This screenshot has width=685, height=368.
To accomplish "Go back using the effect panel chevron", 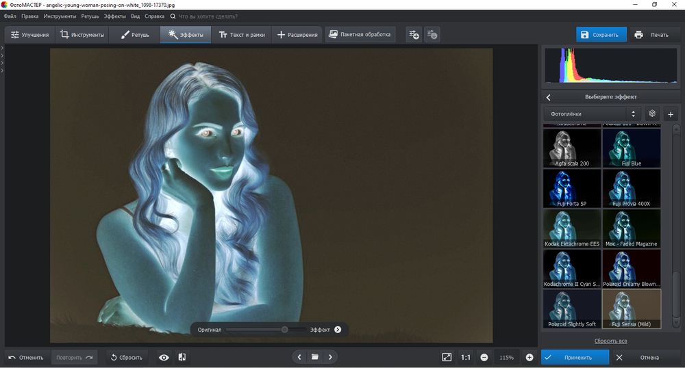I will click(549, 97).
